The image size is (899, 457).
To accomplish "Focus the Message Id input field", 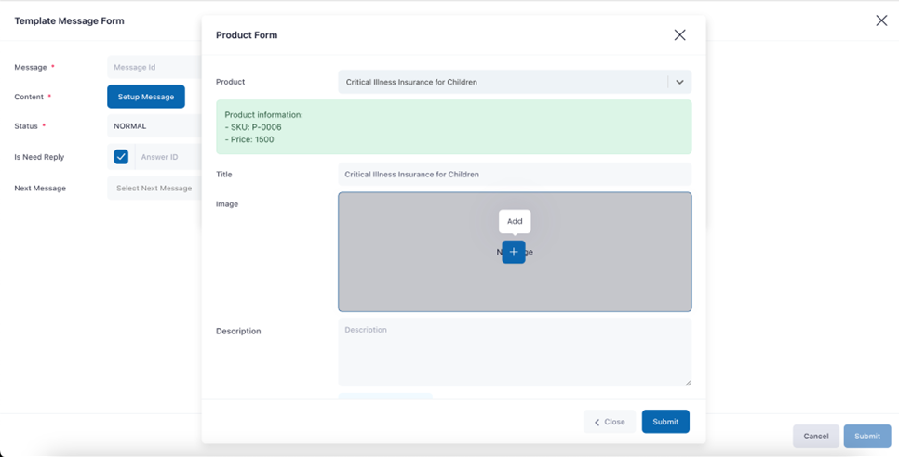I will pyautogui.click(x=154, y=67).
